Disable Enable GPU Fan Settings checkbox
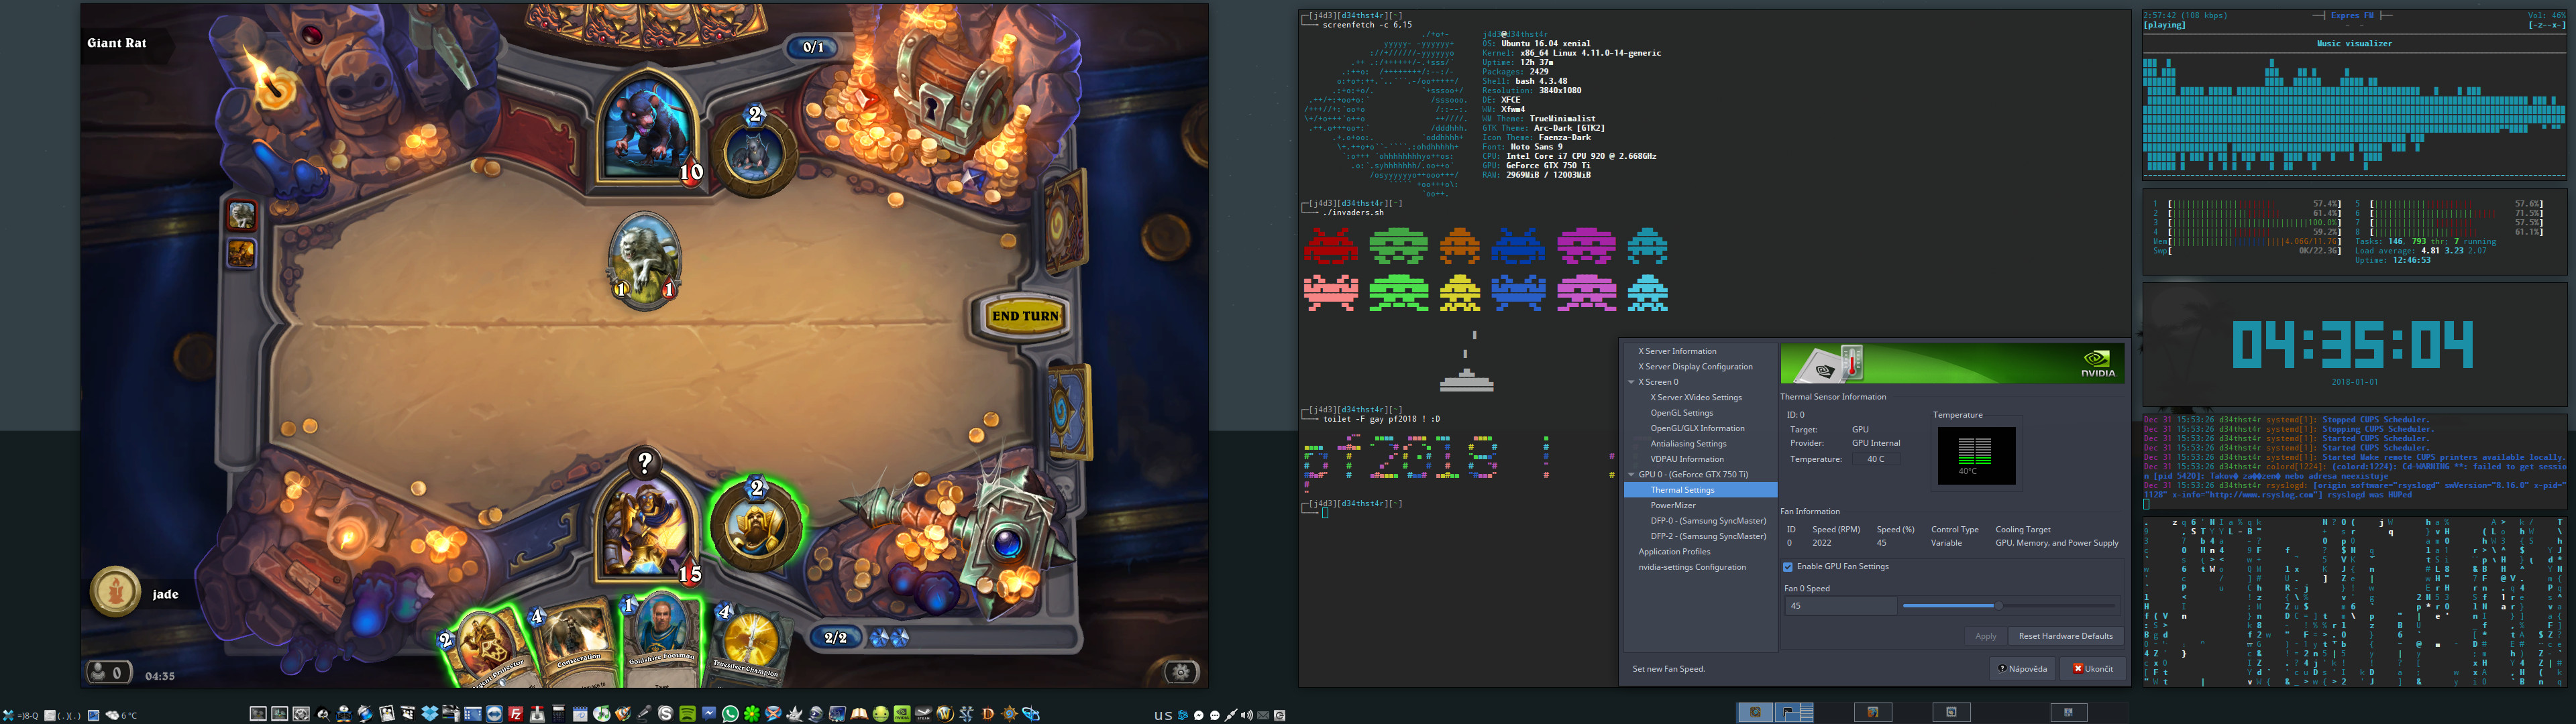This screenshot has width=2576, height=724. (1788, 567)
